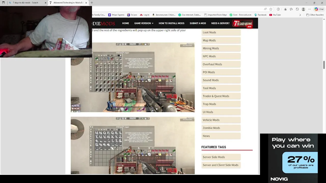Image resolution: width=326 pixels, height=183 pixels.
Task: Open the Other favorites folder
Action: pos(315,15)
